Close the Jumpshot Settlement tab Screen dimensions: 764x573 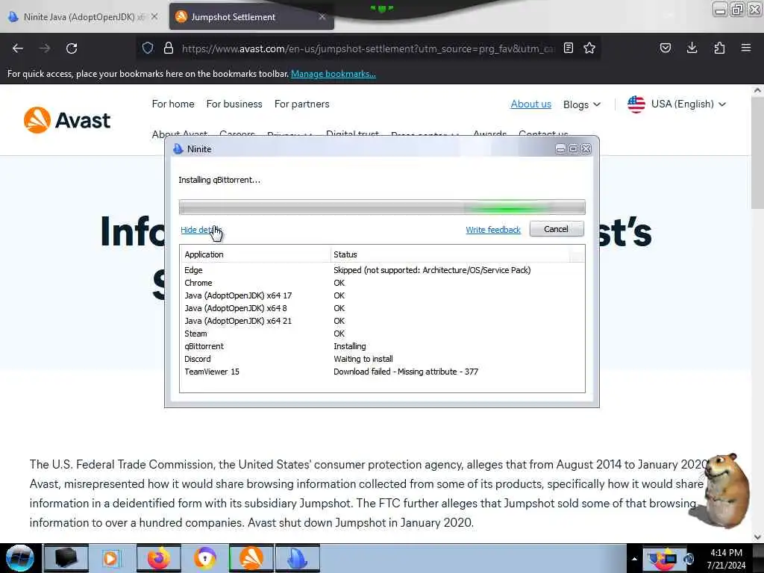point(322,16)
